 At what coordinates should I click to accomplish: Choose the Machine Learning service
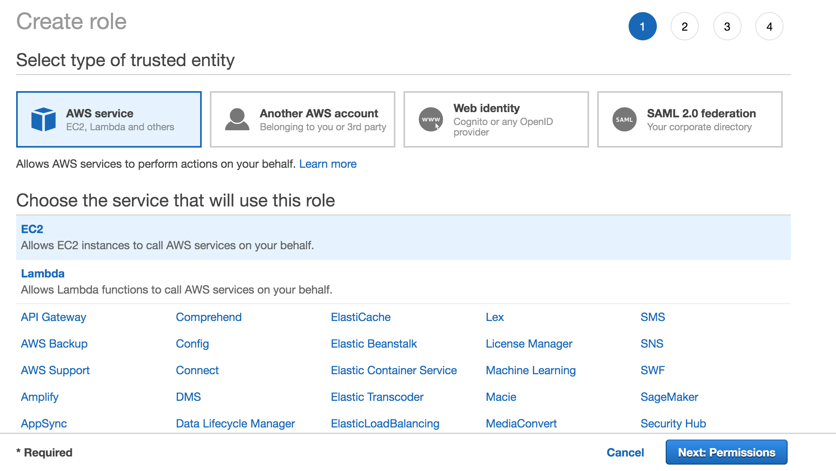pyautogui.click(x=531, y=371)
